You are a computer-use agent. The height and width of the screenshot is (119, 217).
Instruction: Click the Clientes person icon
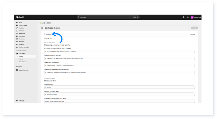click(17, 31)
